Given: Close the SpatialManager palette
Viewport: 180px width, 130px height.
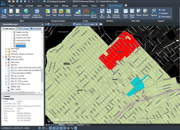Looking at the screenshot, I should [42, 24].
